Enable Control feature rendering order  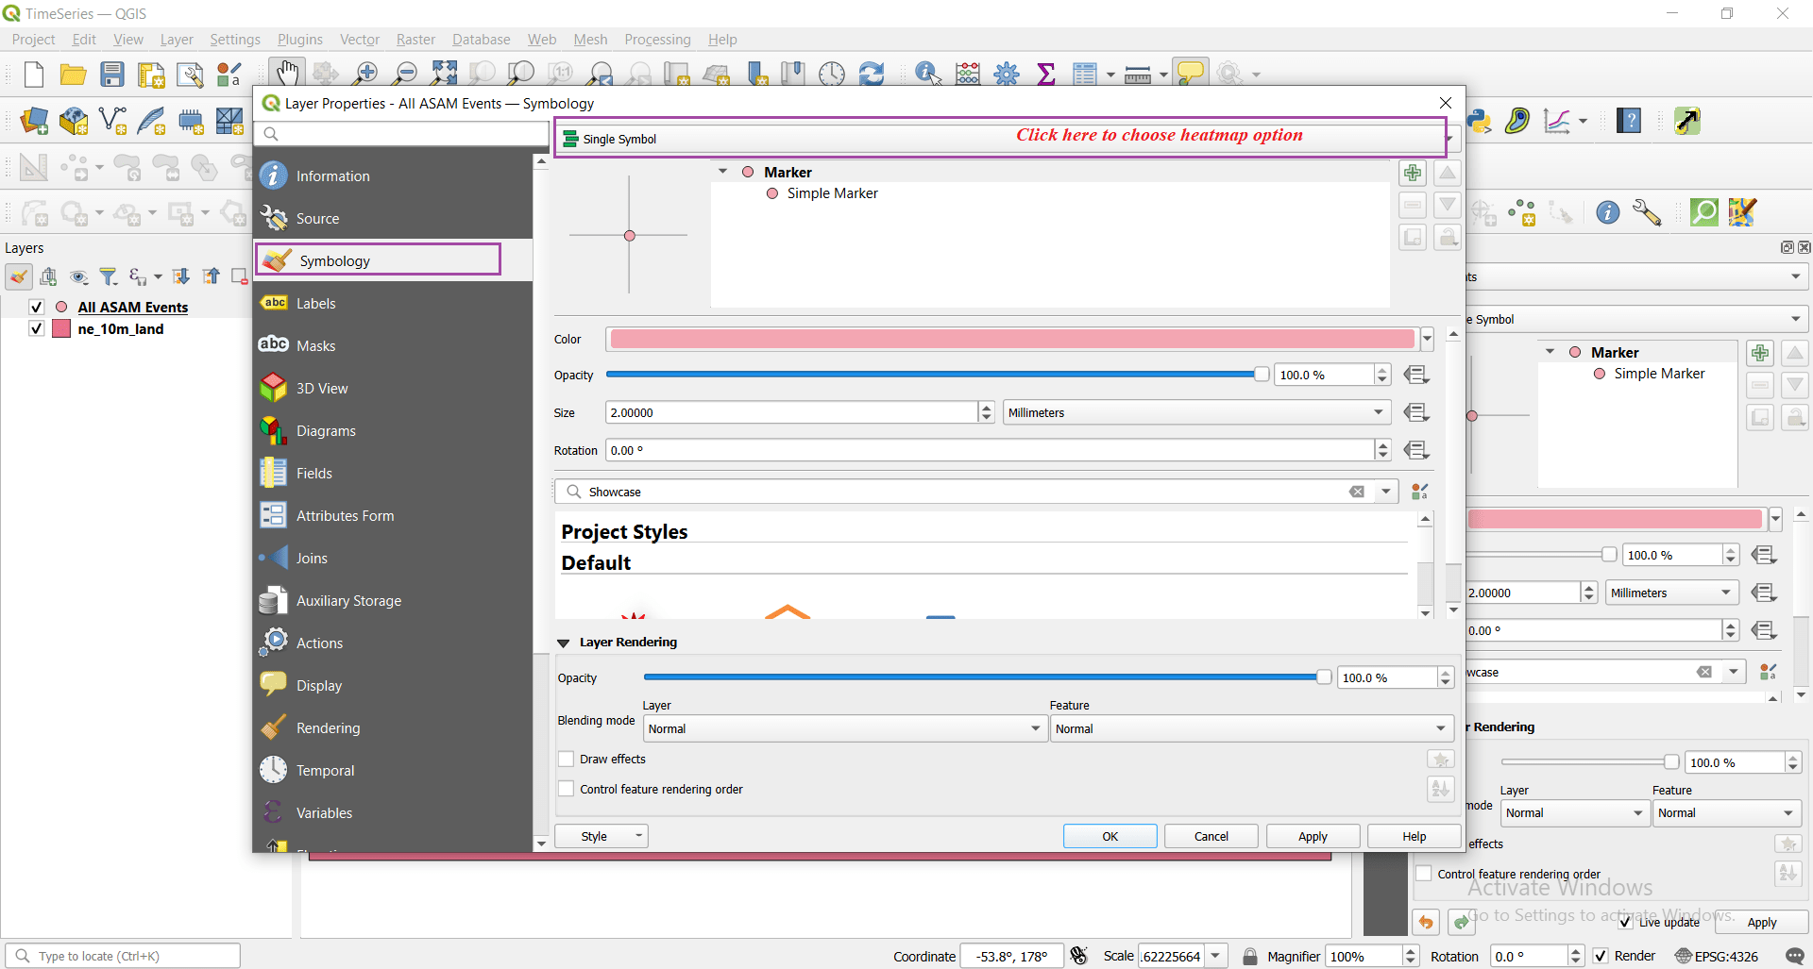[567, 789]
